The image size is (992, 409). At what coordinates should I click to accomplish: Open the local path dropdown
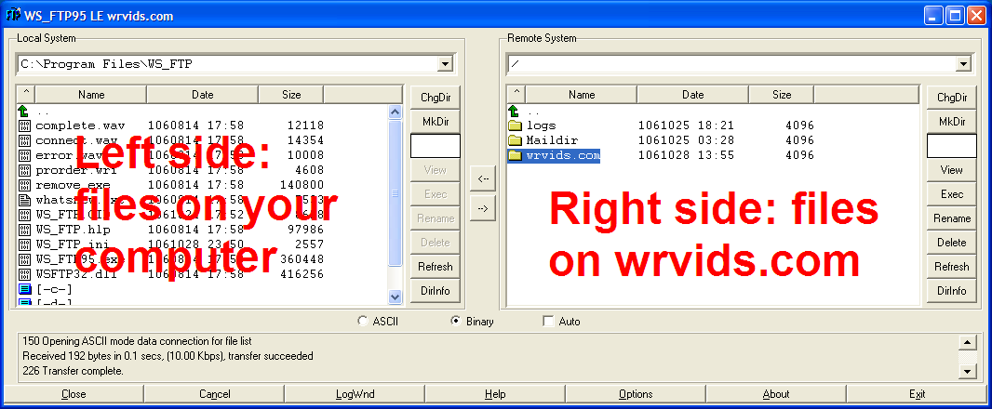445,64
